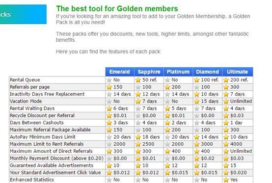Click the Maximum Amount of Direct Referrals label
Image resolution: width=272 pixels, height=183 pixels.
pyautogui.click(x=51, y=151)
